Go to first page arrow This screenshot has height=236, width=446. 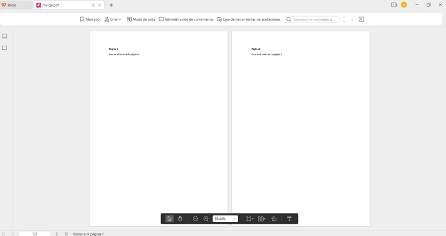click(x=4, y=233)
